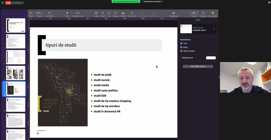Disable the Slide Number checkbox
The image size is (271, 140).
(x=181, y=51)
